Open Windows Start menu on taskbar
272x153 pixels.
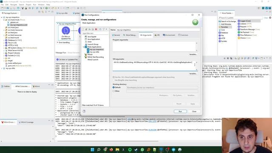(x=93, y=150)
